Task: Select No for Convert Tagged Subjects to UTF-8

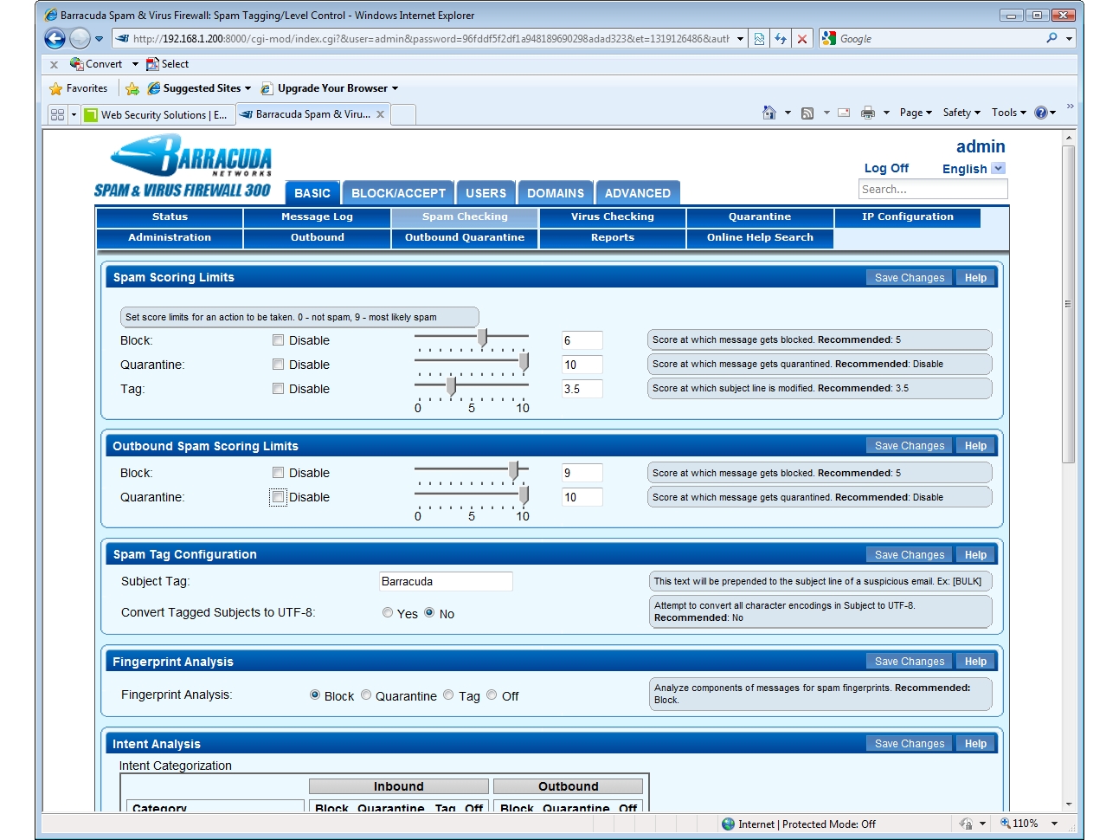Action: (x=429, y=612)
